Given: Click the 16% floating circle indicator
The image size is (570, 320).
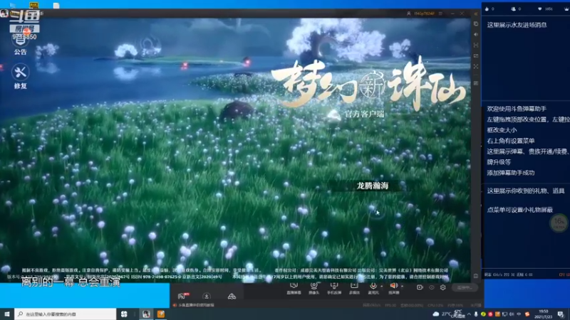Looking at the screenshot, I should click(559, 223).
